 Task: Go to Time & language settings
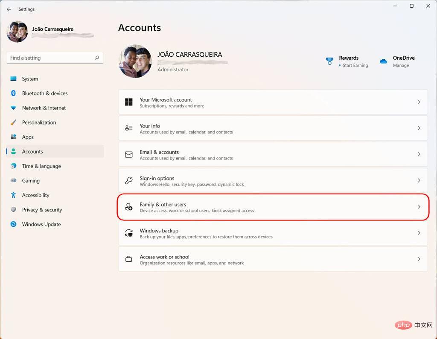tap(41, 166)
